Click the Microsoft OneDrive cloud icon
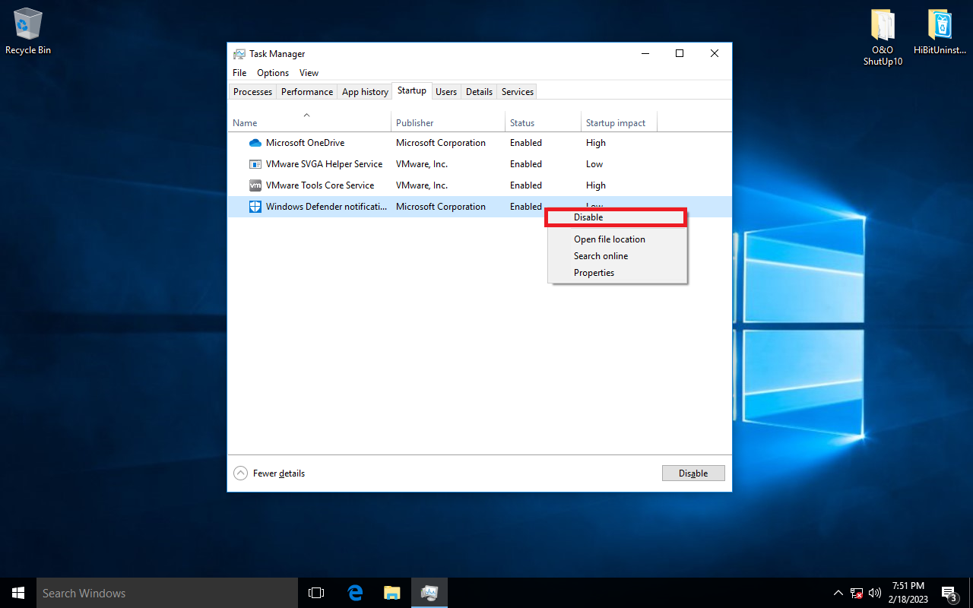The width and height of the screenshot is (973, 608). click(x=255, y=143)
